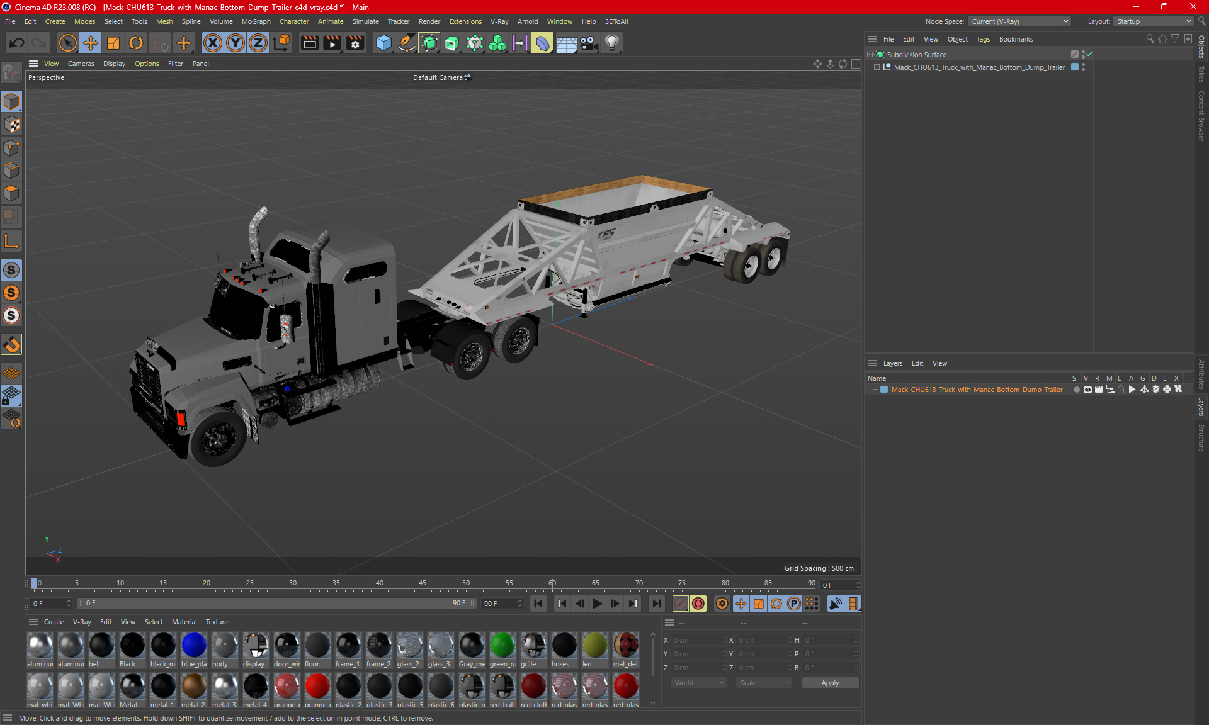Open the Content Browser vertical tab
The height and width of the screenshot is (725, 1209).
pos(1201,116)
